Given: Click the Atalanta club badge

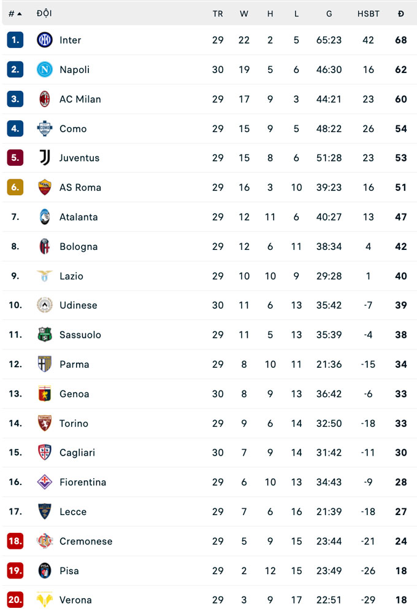Looking at the screenshot, I should [x=45, y=217].
